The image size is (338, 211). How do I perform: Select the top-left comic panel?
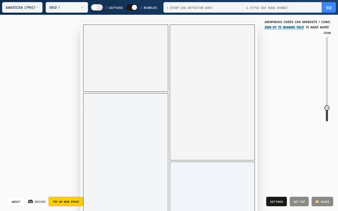pyautogui.click(x=126, y=58)
